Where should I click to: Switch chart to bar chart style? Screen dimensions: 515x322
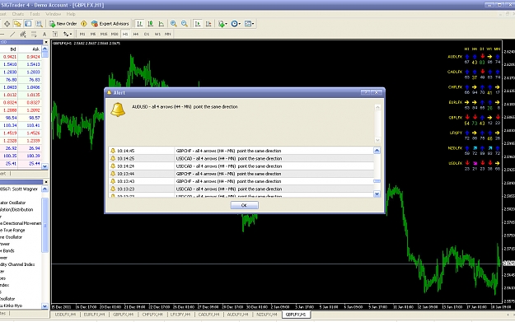coord(139,24)
